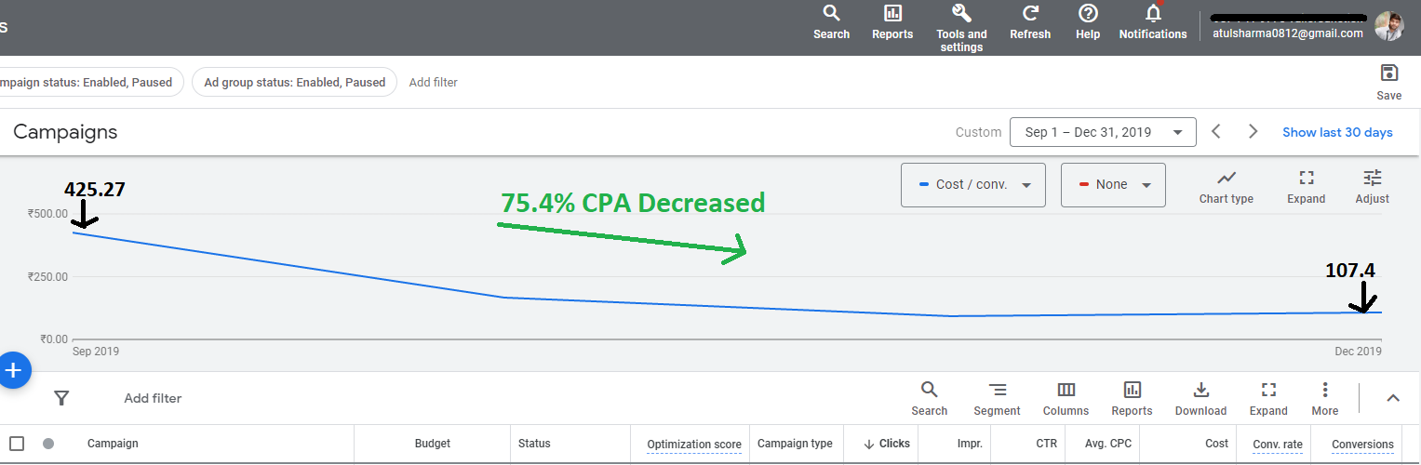Sort by the Conversions column header

[1362, 445]
